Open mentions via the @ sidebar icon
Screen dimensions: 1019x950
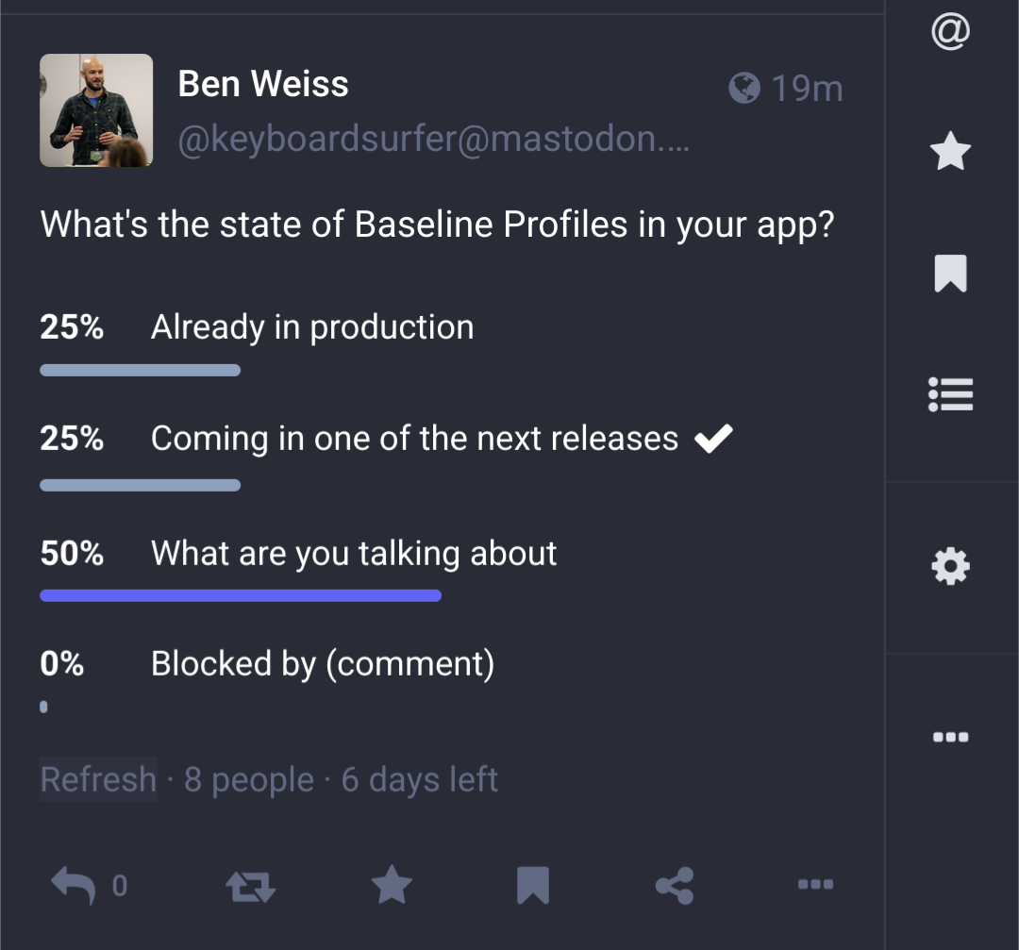tap(950, 32)
